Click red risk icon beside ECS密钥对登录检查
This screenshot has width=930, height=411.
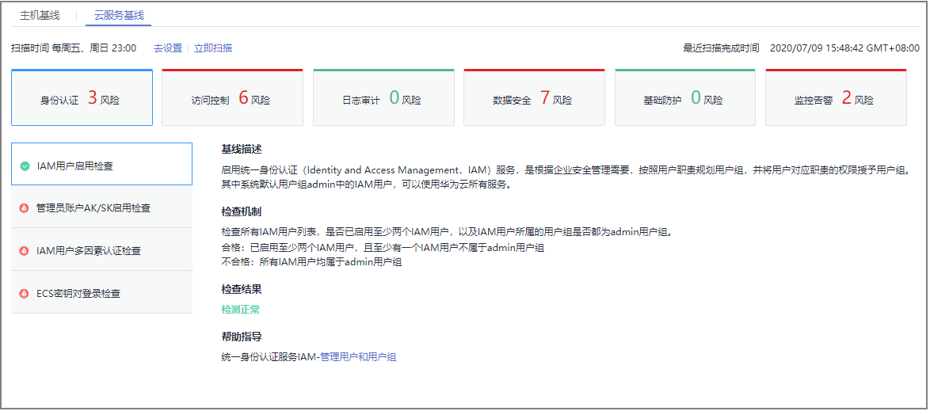click(25, 294)
